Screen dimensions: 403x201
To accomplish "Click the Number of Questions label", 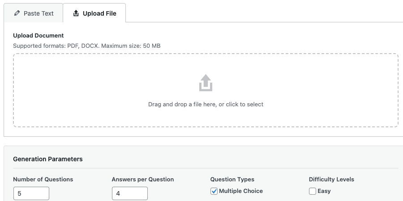I will tap(43, 180).
